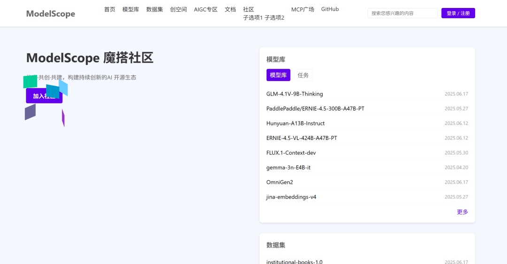This screenshot has width=507, height=264.
Task: Switch to the 任务 tab
Action: (x=303, y=75)
